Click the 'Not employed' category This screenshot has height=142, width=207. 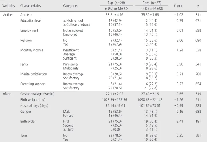pyautogui.click(x=73, y=30)
